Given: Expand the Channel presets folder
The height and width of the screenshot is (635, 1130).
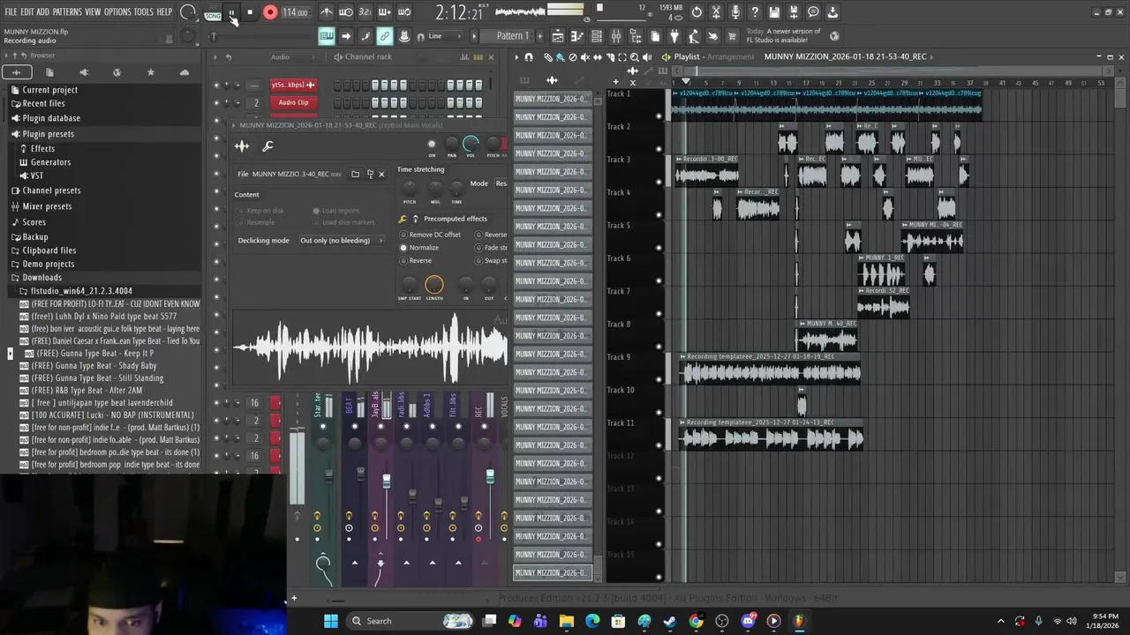Looking at the screenshot, I should tap(51, 190).
